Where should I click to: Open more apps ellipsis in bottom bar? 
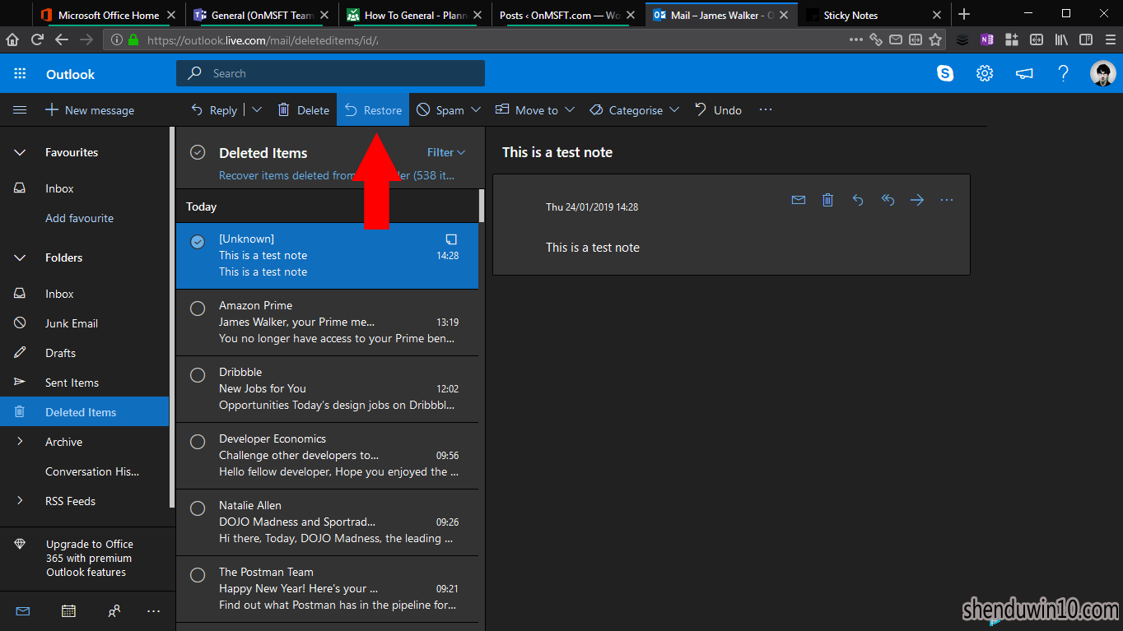pyautogui.click(x=153, y=610)
